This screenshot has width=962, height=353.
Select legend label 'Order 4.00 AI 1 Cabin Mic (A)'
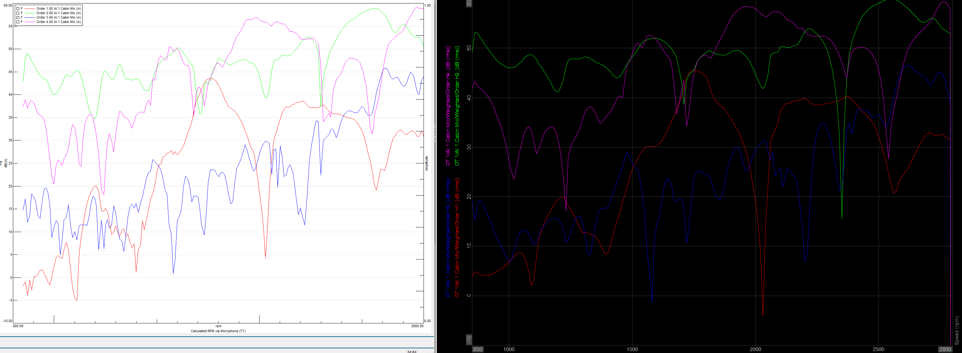(59, 22)
